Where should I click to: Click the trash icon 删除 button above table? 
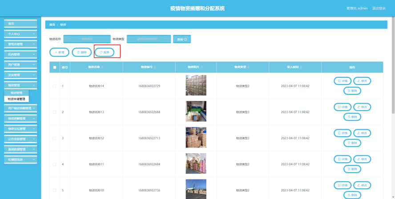pos(82,52)
